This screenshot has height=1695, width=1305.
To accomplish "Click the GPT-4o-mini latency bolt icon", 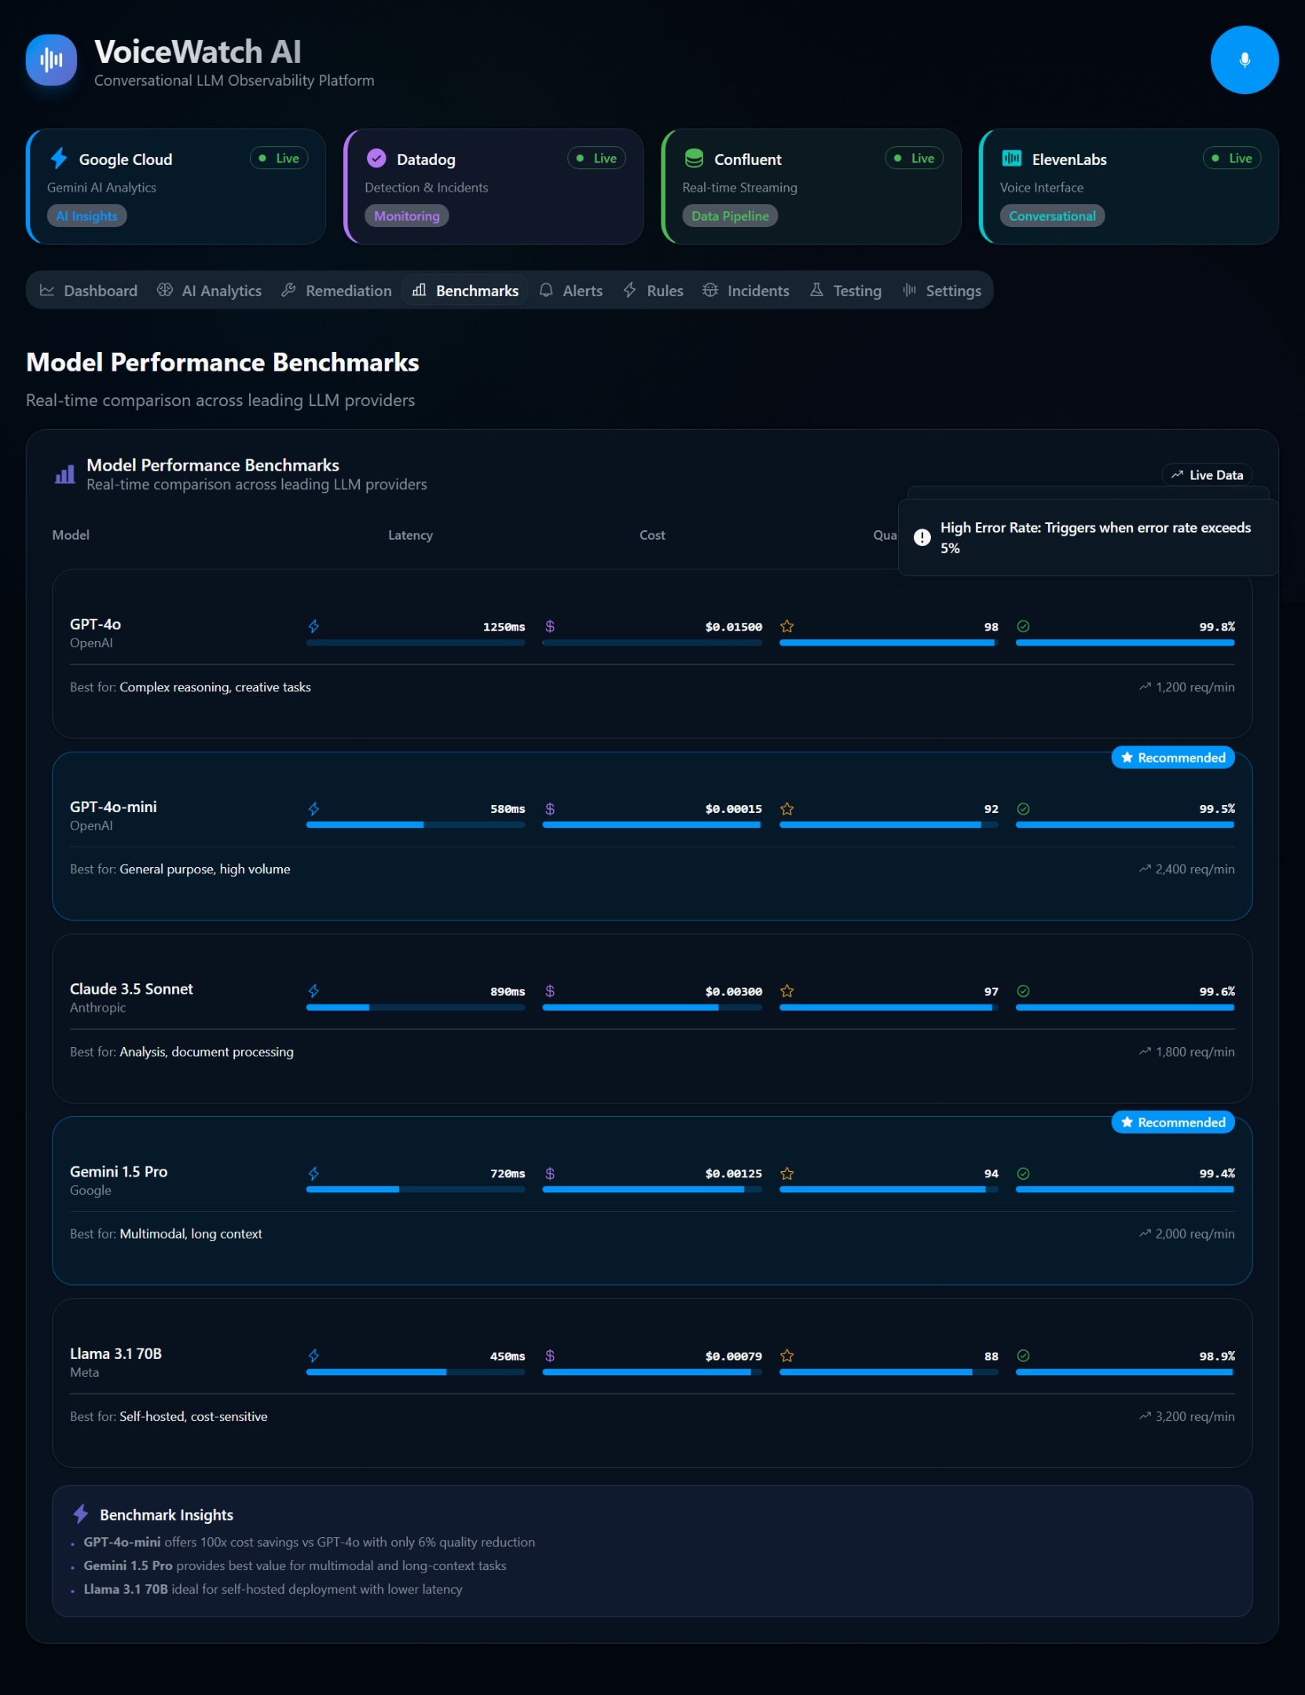I will coord(313,809).
